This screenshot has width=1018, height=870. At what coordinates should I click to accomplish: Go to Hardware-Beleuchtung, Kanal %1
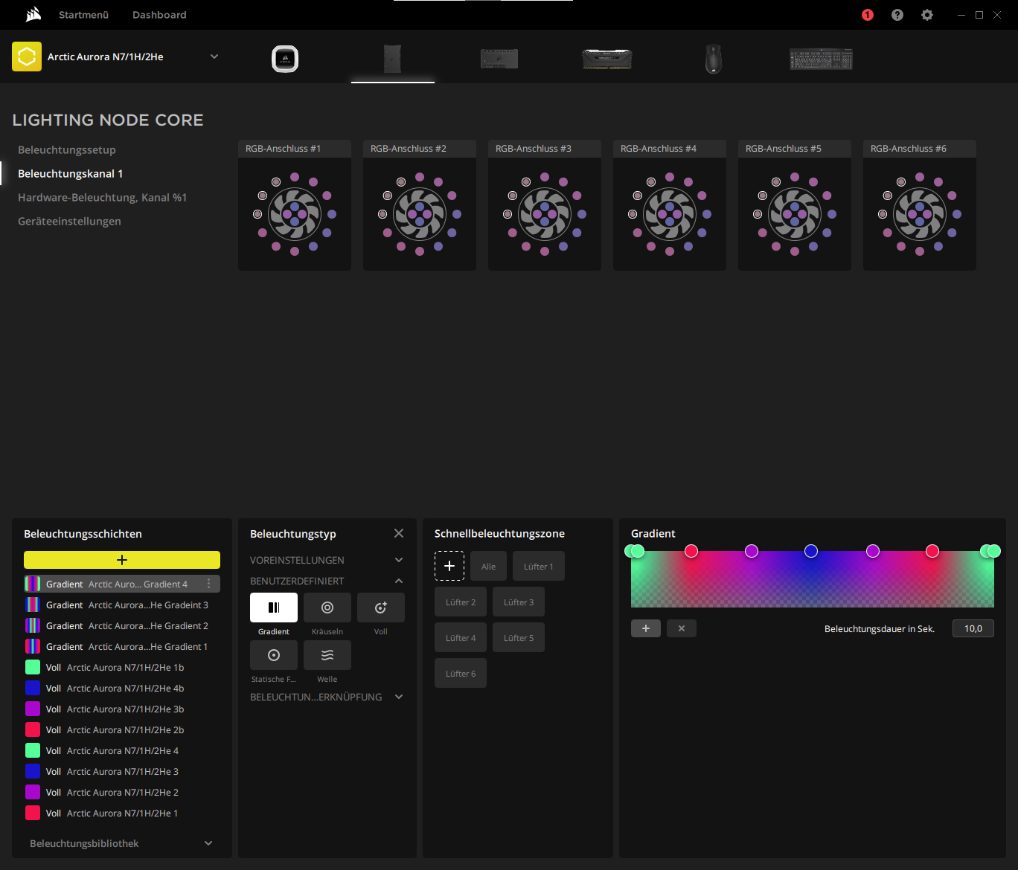(x=103, y=197)
